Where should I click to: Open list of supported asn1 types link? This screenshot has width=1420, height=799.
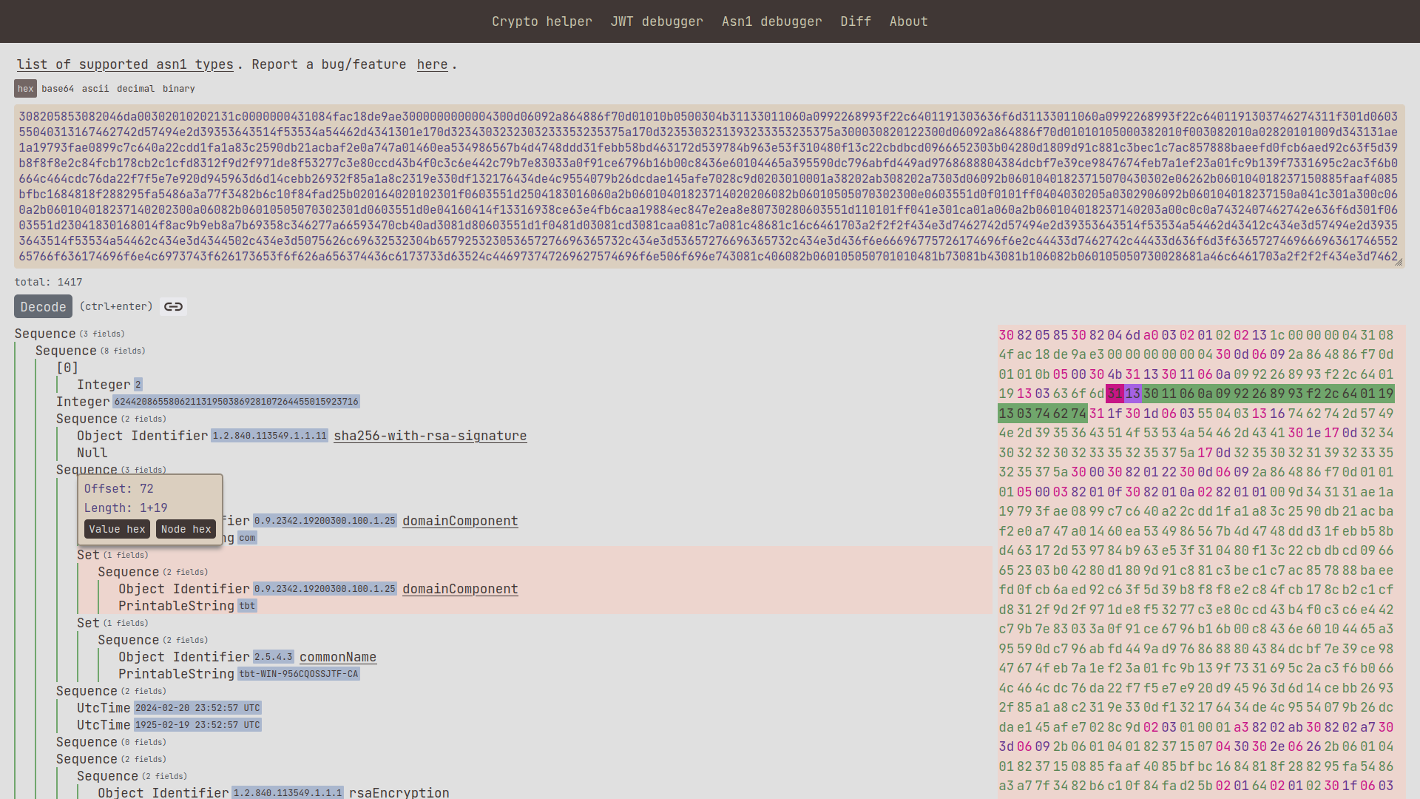tap(125, 64)
